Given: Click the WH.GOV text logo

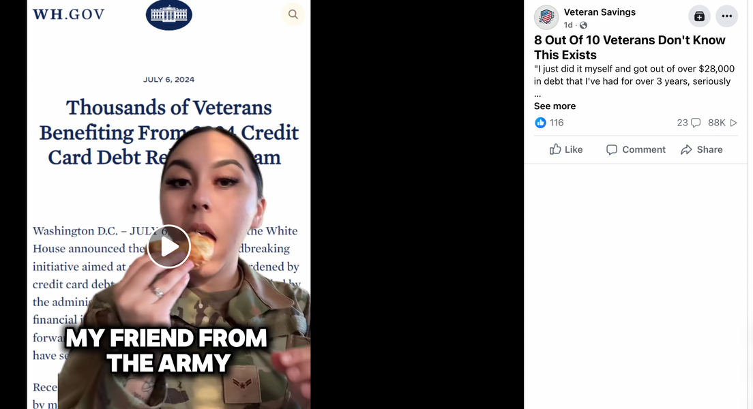Looking at the screenshot, I should tap(68, 14).
